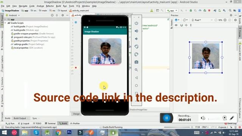The image size is (242, 136).
Task: Click the emulator zoom magnifier icon
Action: [136, 70]
